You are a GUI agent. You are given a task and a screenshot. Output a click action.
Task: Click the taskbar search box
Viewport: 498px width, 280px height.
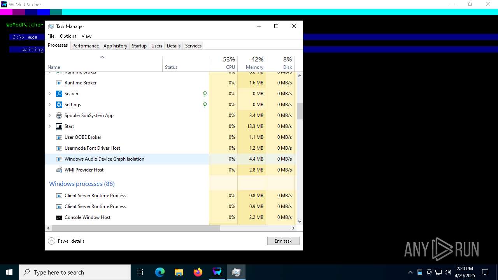(75, 272)
